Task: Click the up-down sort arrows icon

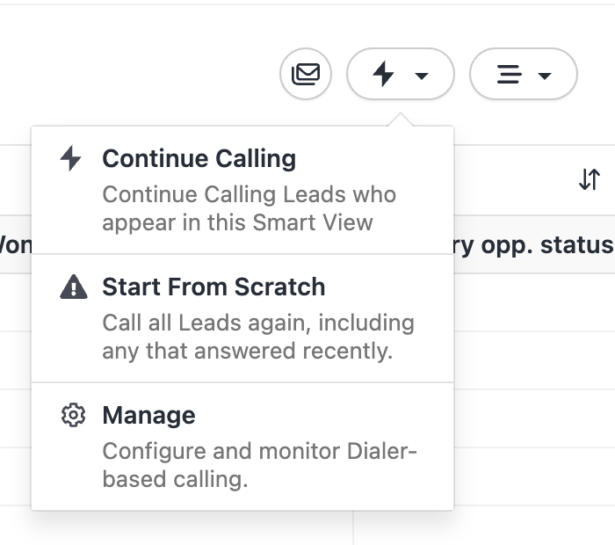Action: click(x=589, y=179)
